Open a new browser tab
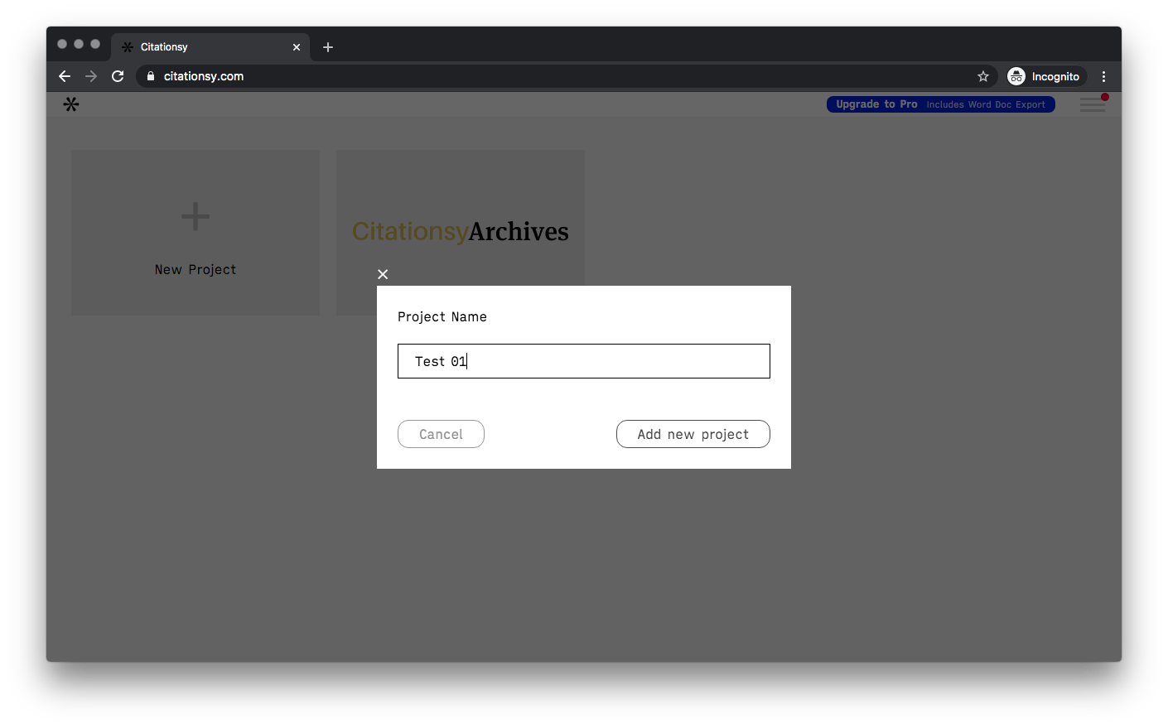The height and width of the screenshot is (728, 1168). tap(328, 47)
